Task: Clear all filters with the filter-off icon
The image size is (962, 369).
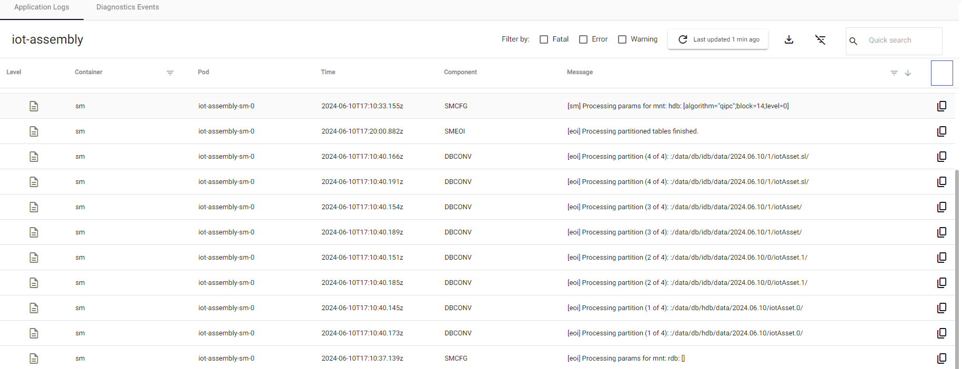Action: click(x=820, y=40)
